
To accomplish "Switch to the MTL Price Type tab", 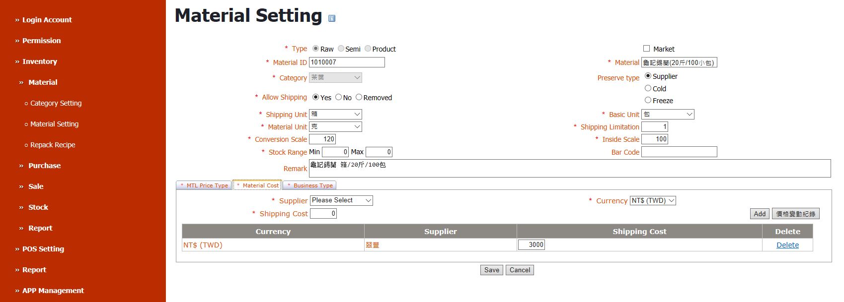I will tap(204, 185).
